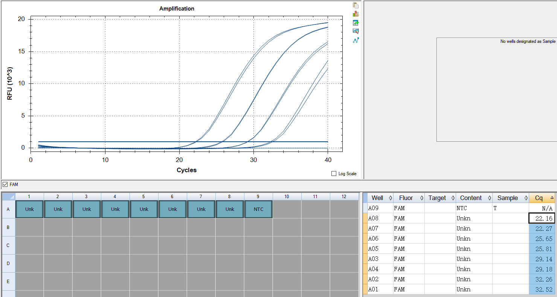Uncheck the FAM fluorophore checkbox
Screen dimensions: 557x297
click(5, 184)
